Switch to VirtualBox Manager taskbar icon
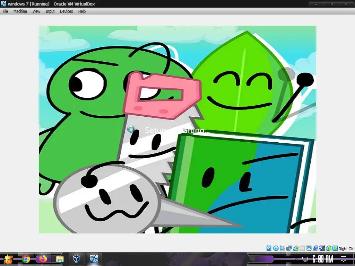This screenshot has width=355, height=266. [77, 259]
